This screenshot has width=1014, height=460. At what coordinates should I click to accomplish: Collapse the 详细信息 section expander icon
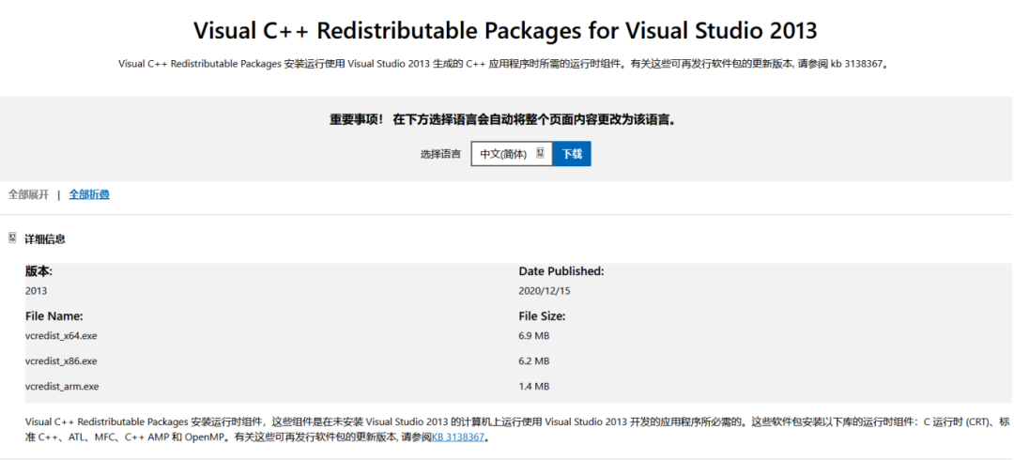coord(12,238)
